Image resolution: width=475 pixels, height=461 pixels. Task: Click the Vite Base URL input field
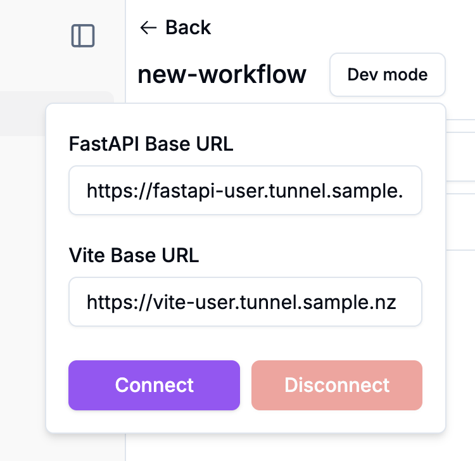tap(245, 301)
